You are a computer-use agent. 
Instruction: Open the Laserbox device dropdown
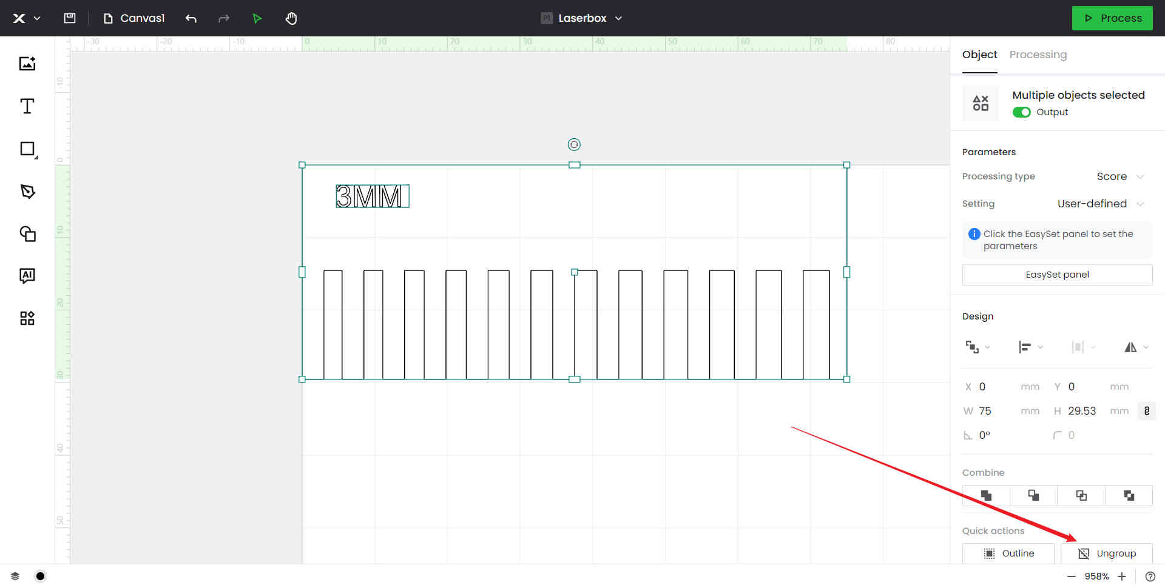coord(581,18)
